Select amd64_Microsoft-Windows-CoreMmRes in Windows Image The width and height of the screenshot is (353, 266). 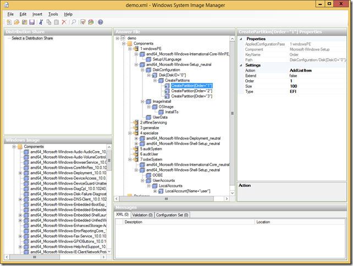pos(68,168)
